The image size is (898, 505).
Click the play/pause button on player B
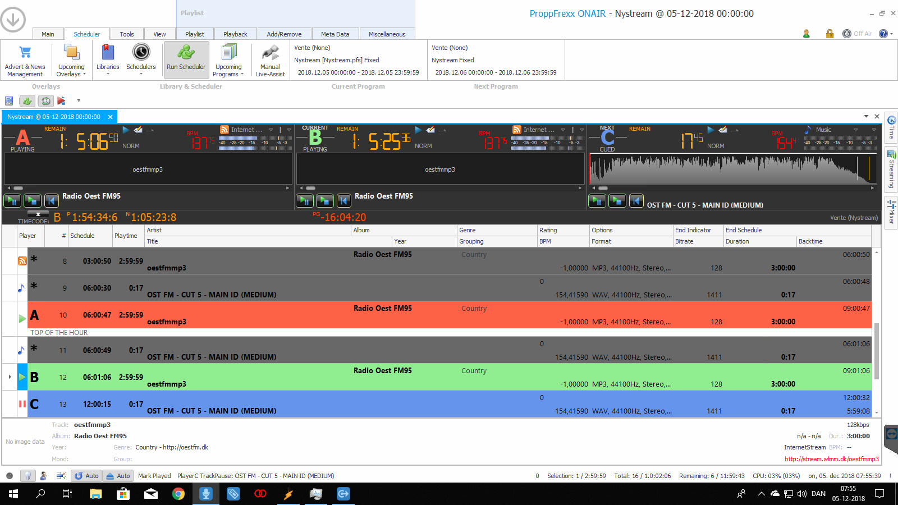305,200
